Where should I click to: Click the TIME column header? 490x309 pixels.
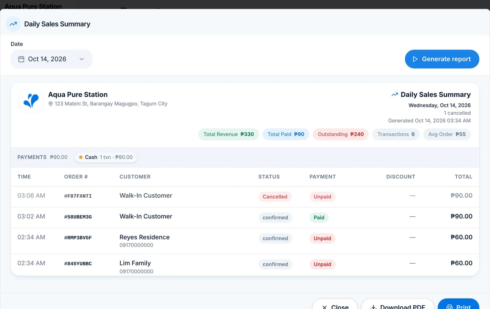tap(24, 177)
